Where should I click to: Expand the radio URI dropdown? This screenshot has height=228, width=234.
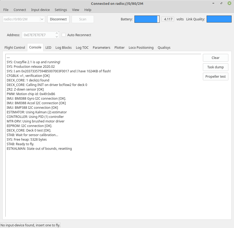pyautogui.click(x=42, y=19)
